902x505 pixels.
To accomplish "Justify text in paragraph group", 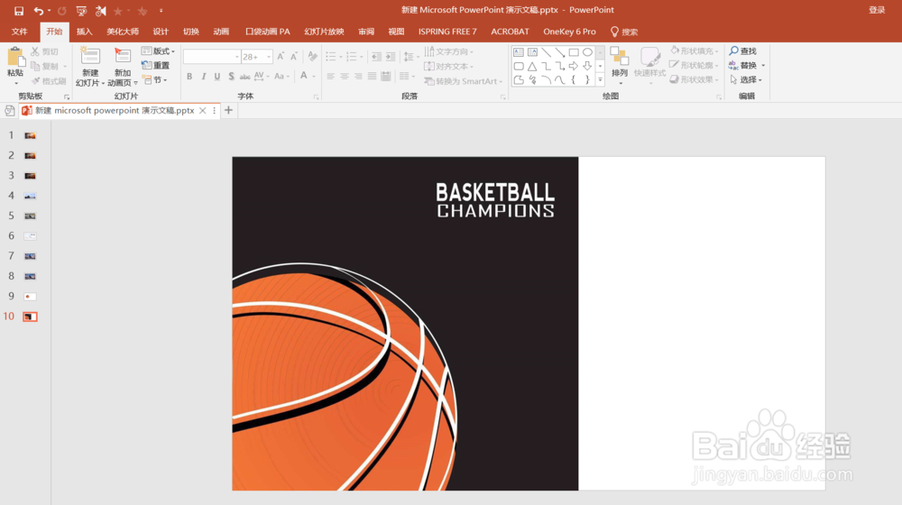I will [x=373, y=76].
